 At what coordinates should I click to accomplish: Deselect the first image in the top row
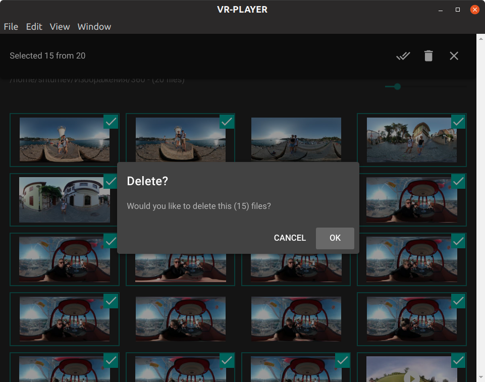(x=111, y=122)
